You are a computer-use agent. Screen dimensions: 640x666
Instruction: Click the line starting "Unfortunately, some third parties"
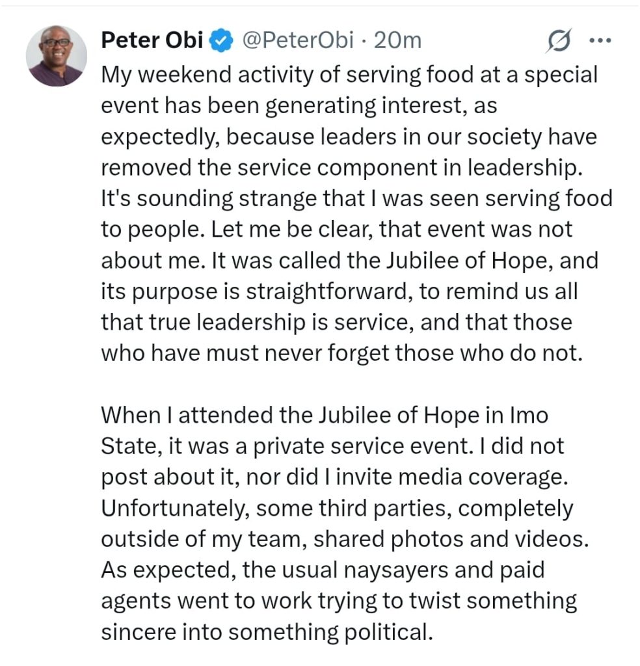tap(337, 508)
